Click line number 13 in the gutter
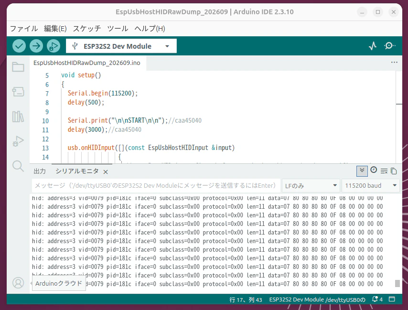Viewport: 408px width, 310px height. 45,148
